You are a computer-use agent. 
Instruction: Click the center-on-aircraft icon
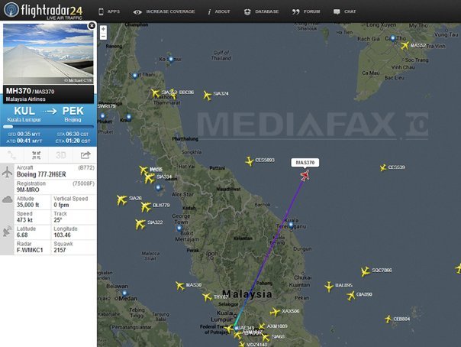[36, 155]
